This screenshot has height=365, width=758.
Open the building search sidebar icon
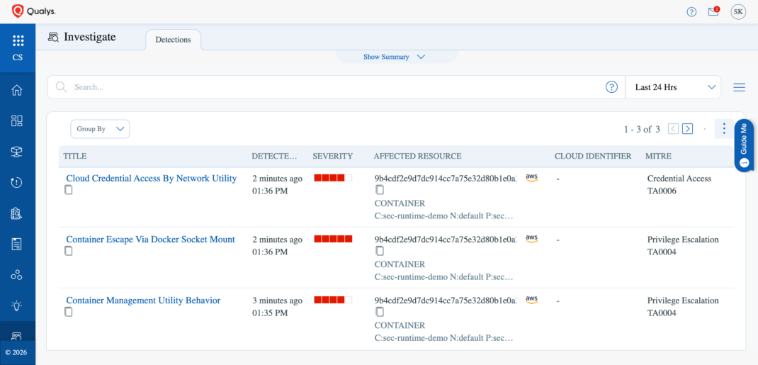point(17,213)
